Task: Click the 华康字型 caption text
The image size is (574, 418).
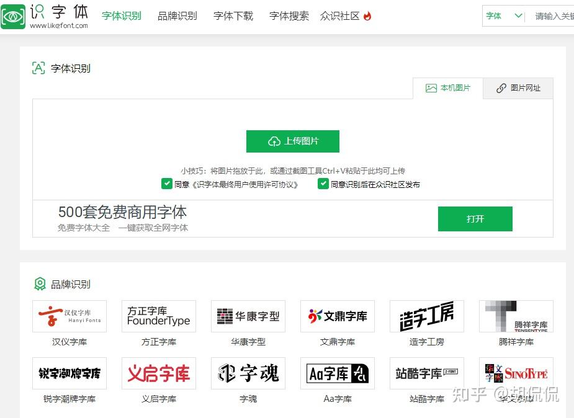Action: coord(248,342)
